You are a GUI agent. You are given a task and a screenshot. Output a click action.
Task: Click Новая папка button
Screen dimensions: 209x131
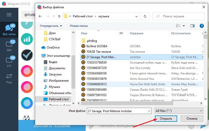[x=79, y=26]
